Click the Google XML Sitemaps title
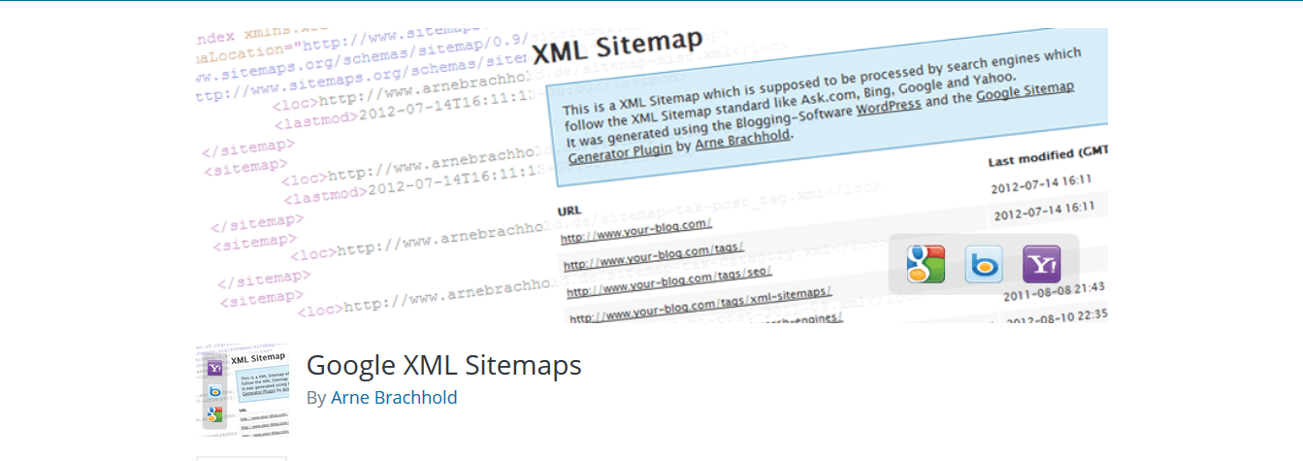The height and width of the screenshot is (461, 1303). click(444, 365)
